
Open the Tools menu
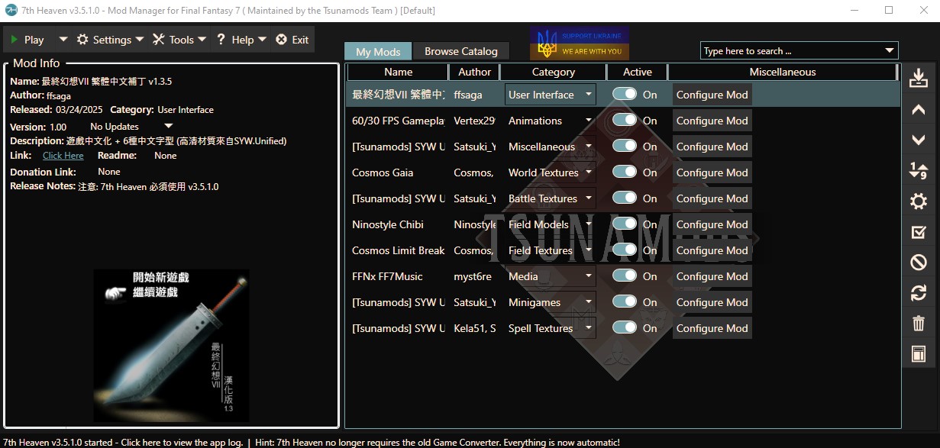[x=179, y=40]
